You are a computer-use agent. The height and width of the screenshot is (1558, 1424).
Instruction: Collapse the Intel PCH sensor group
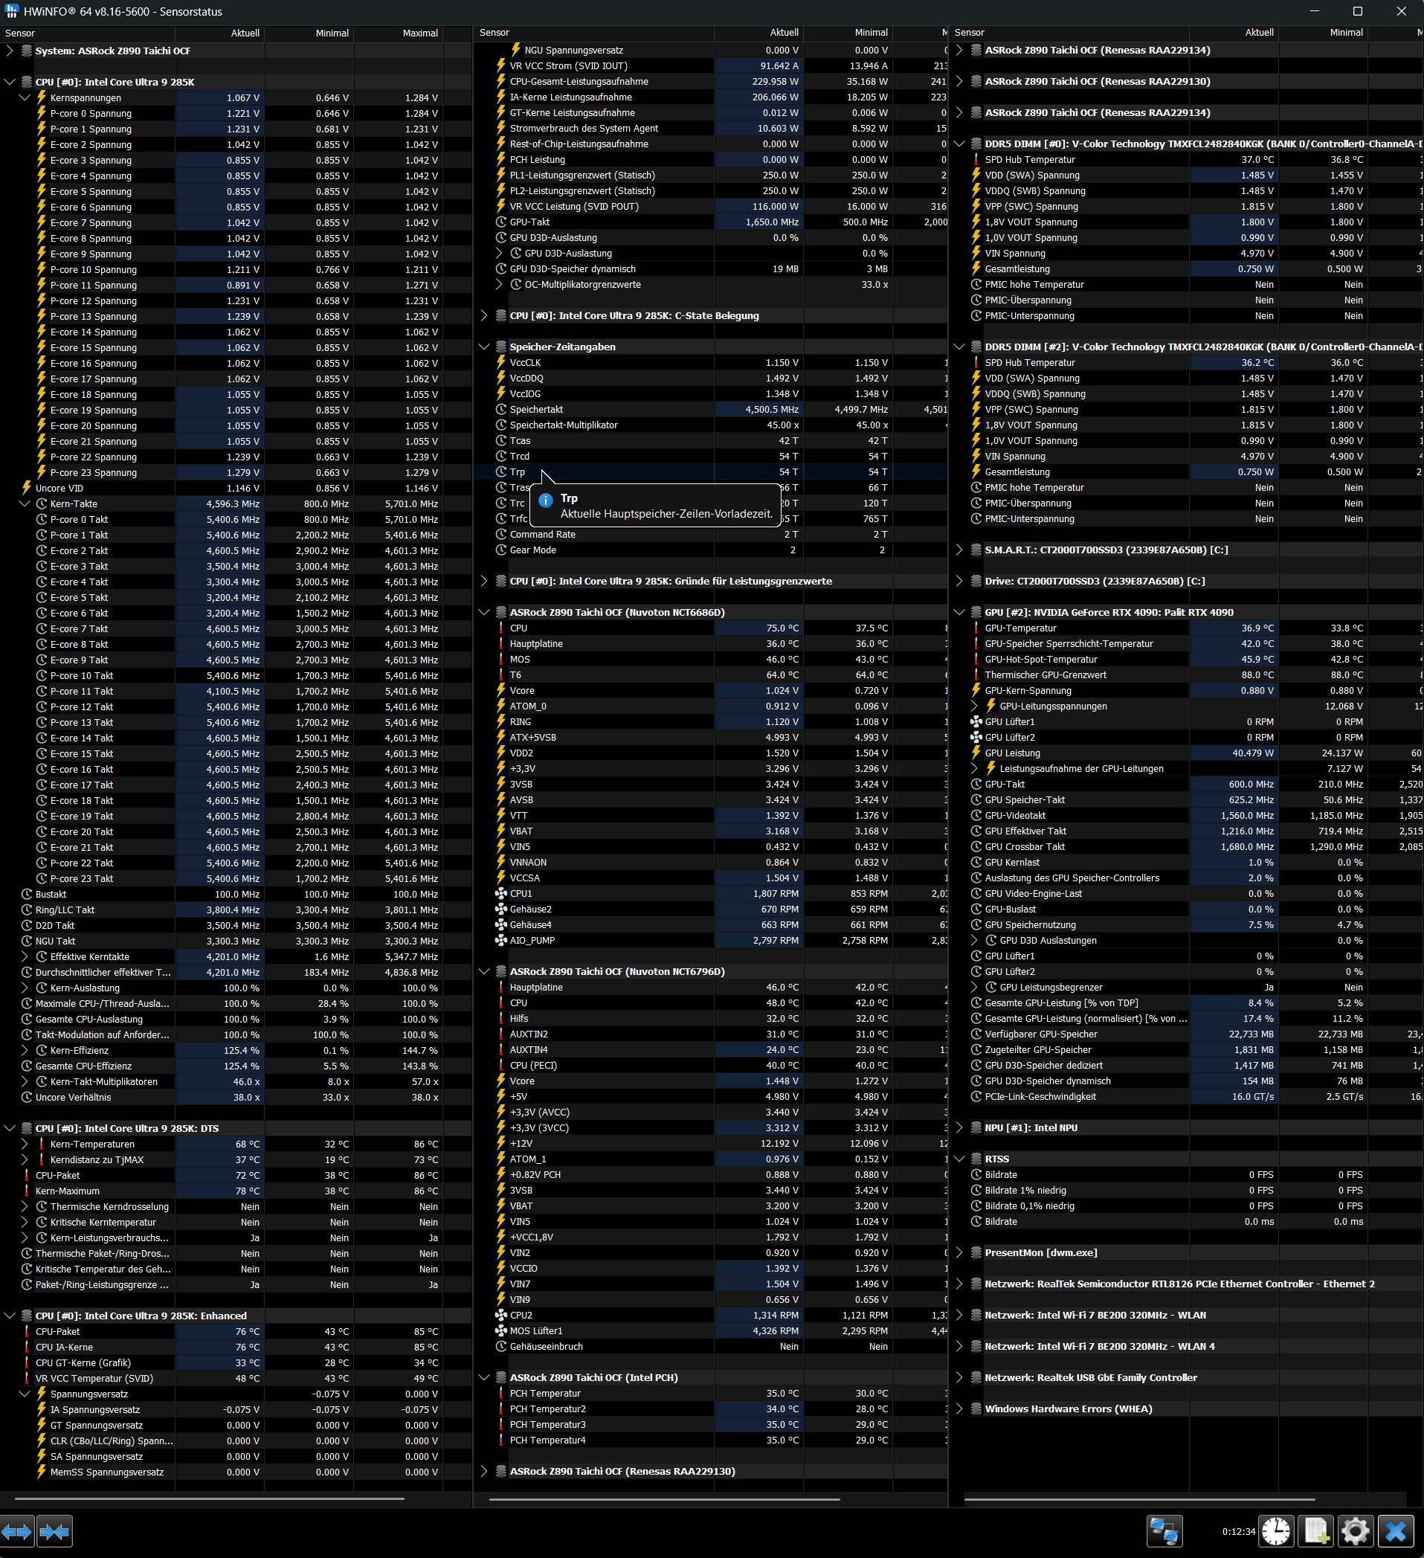tap(483, 1377)
